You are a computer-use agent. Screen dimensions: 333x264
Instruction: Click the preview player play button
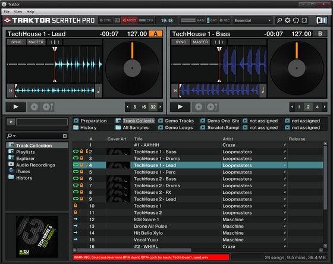click(11, 122)
